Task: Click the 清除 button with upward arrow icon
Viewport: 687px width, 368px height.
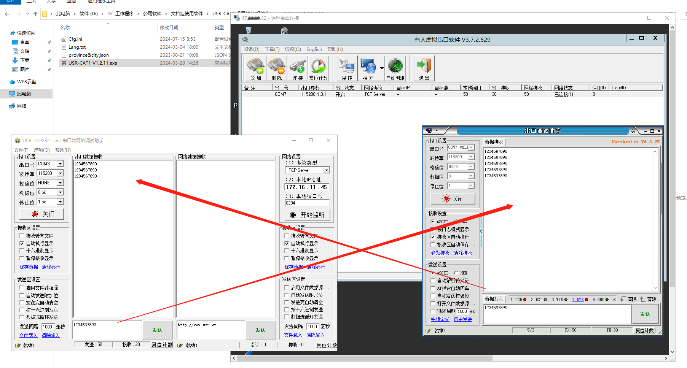Action: click(649, 299)
